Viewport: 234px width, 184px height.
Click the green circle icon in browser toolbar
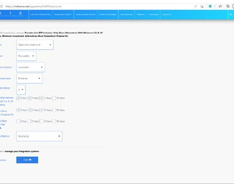coord(210,6)
